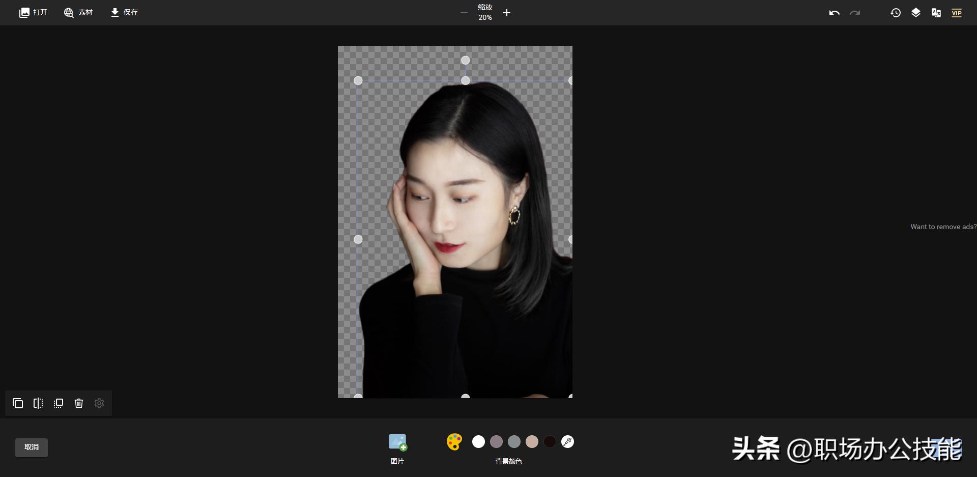
Task: Open the layers panel
Action: (x=915, y=12)
